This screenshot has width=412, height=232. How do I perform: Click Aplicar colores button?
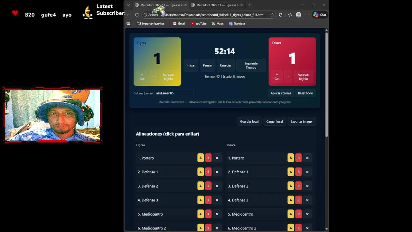(x=281, y=93)
